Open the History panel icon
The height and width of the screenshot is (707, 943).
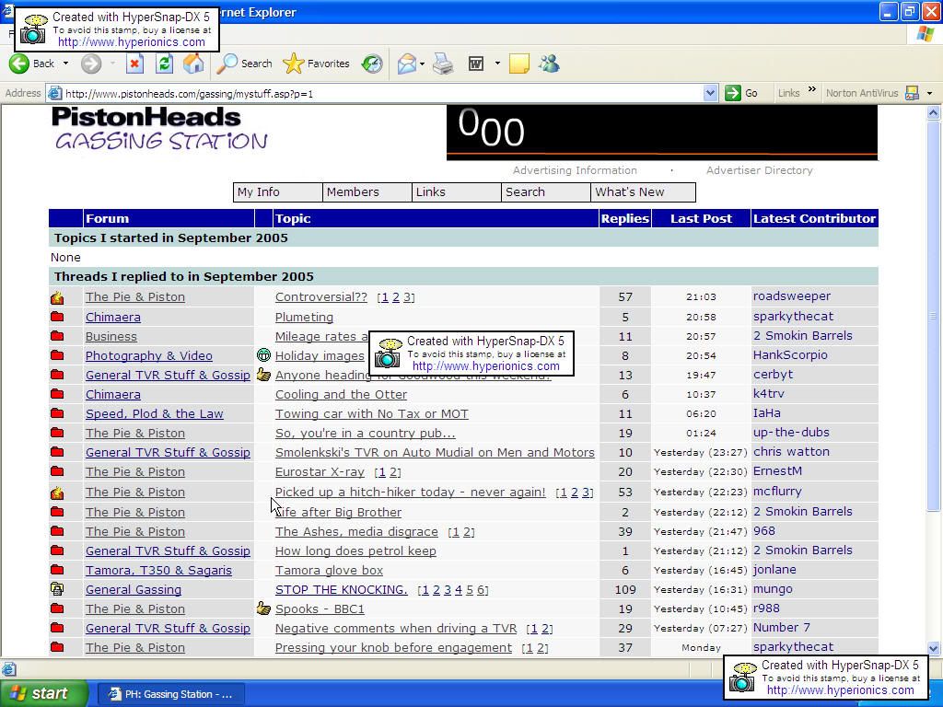click(x=372, y=64)
